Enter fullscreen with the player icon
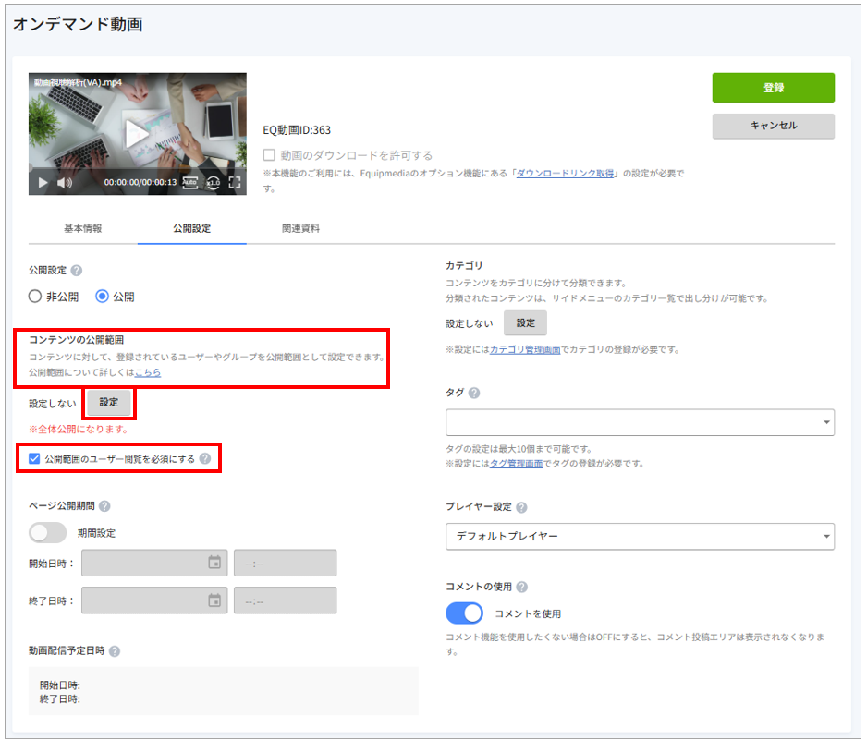Viewport: 867px width, 740px height. (235, 182)
